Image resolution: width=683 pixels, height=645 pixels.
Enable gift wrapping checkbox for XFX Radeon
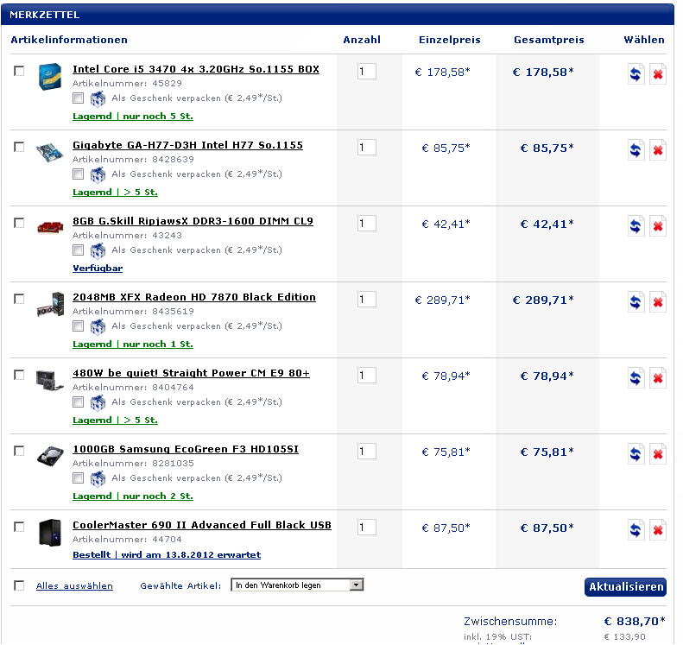pyautogui.click(x=79, y=326)
